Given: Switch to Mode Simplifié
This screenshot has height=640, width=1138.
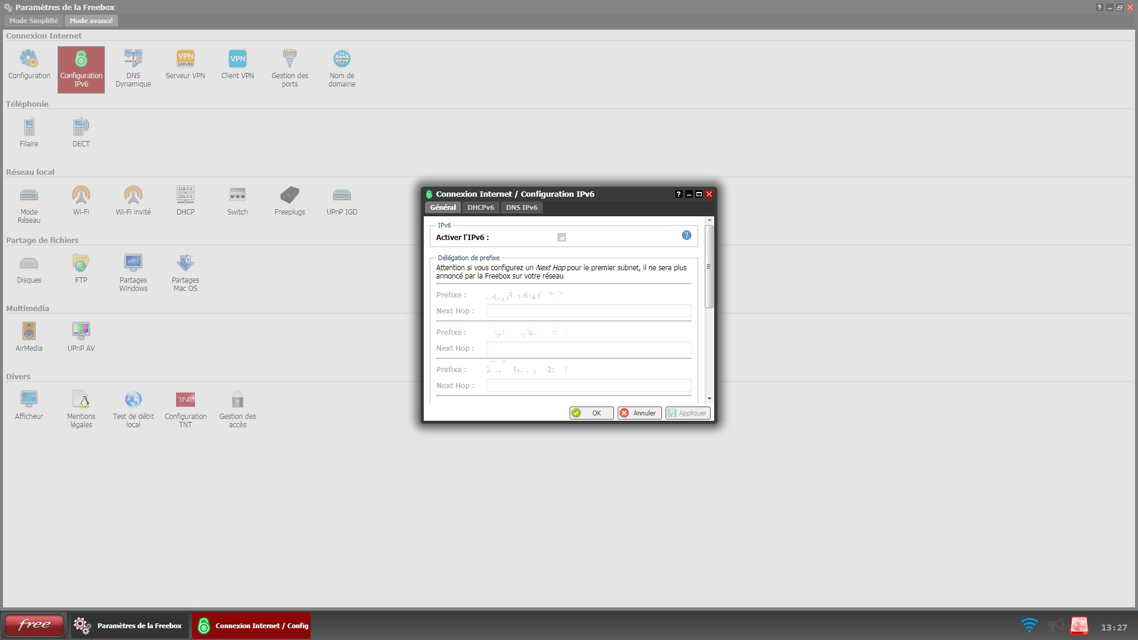Looking at the screenshot, I should pyautogui.click(x=34, y=21).
